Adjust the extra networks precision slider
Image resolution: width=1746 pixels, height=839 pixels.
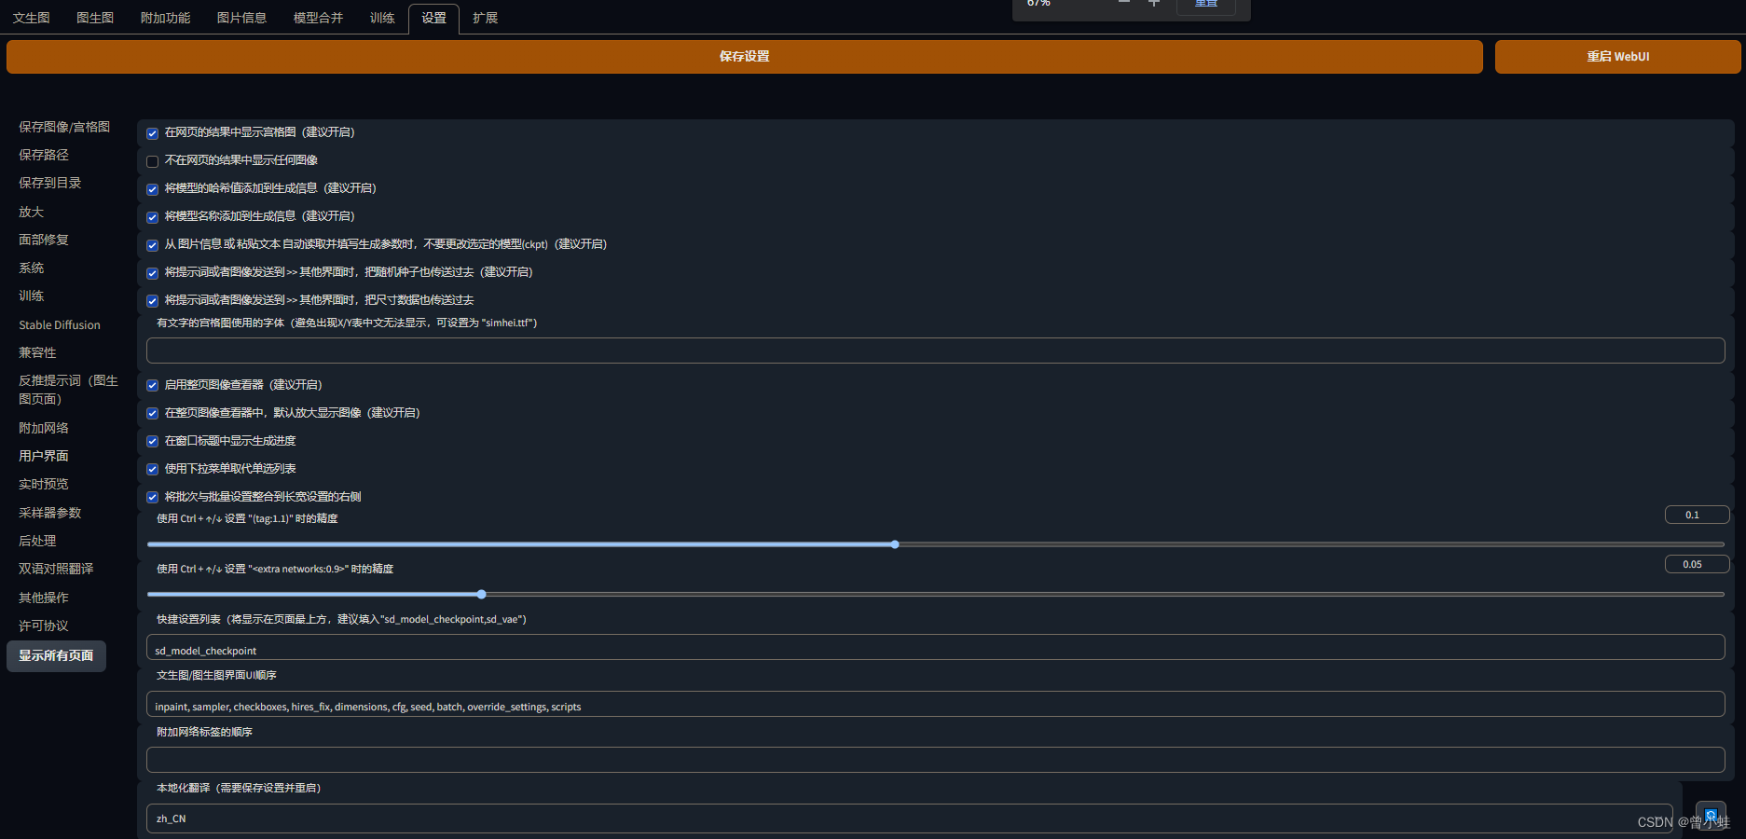point(935,594)
